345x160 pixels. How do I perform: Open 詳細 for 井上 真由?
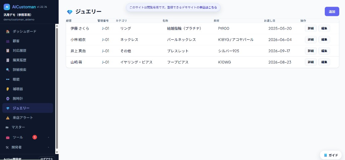click(x=311, y=51)
